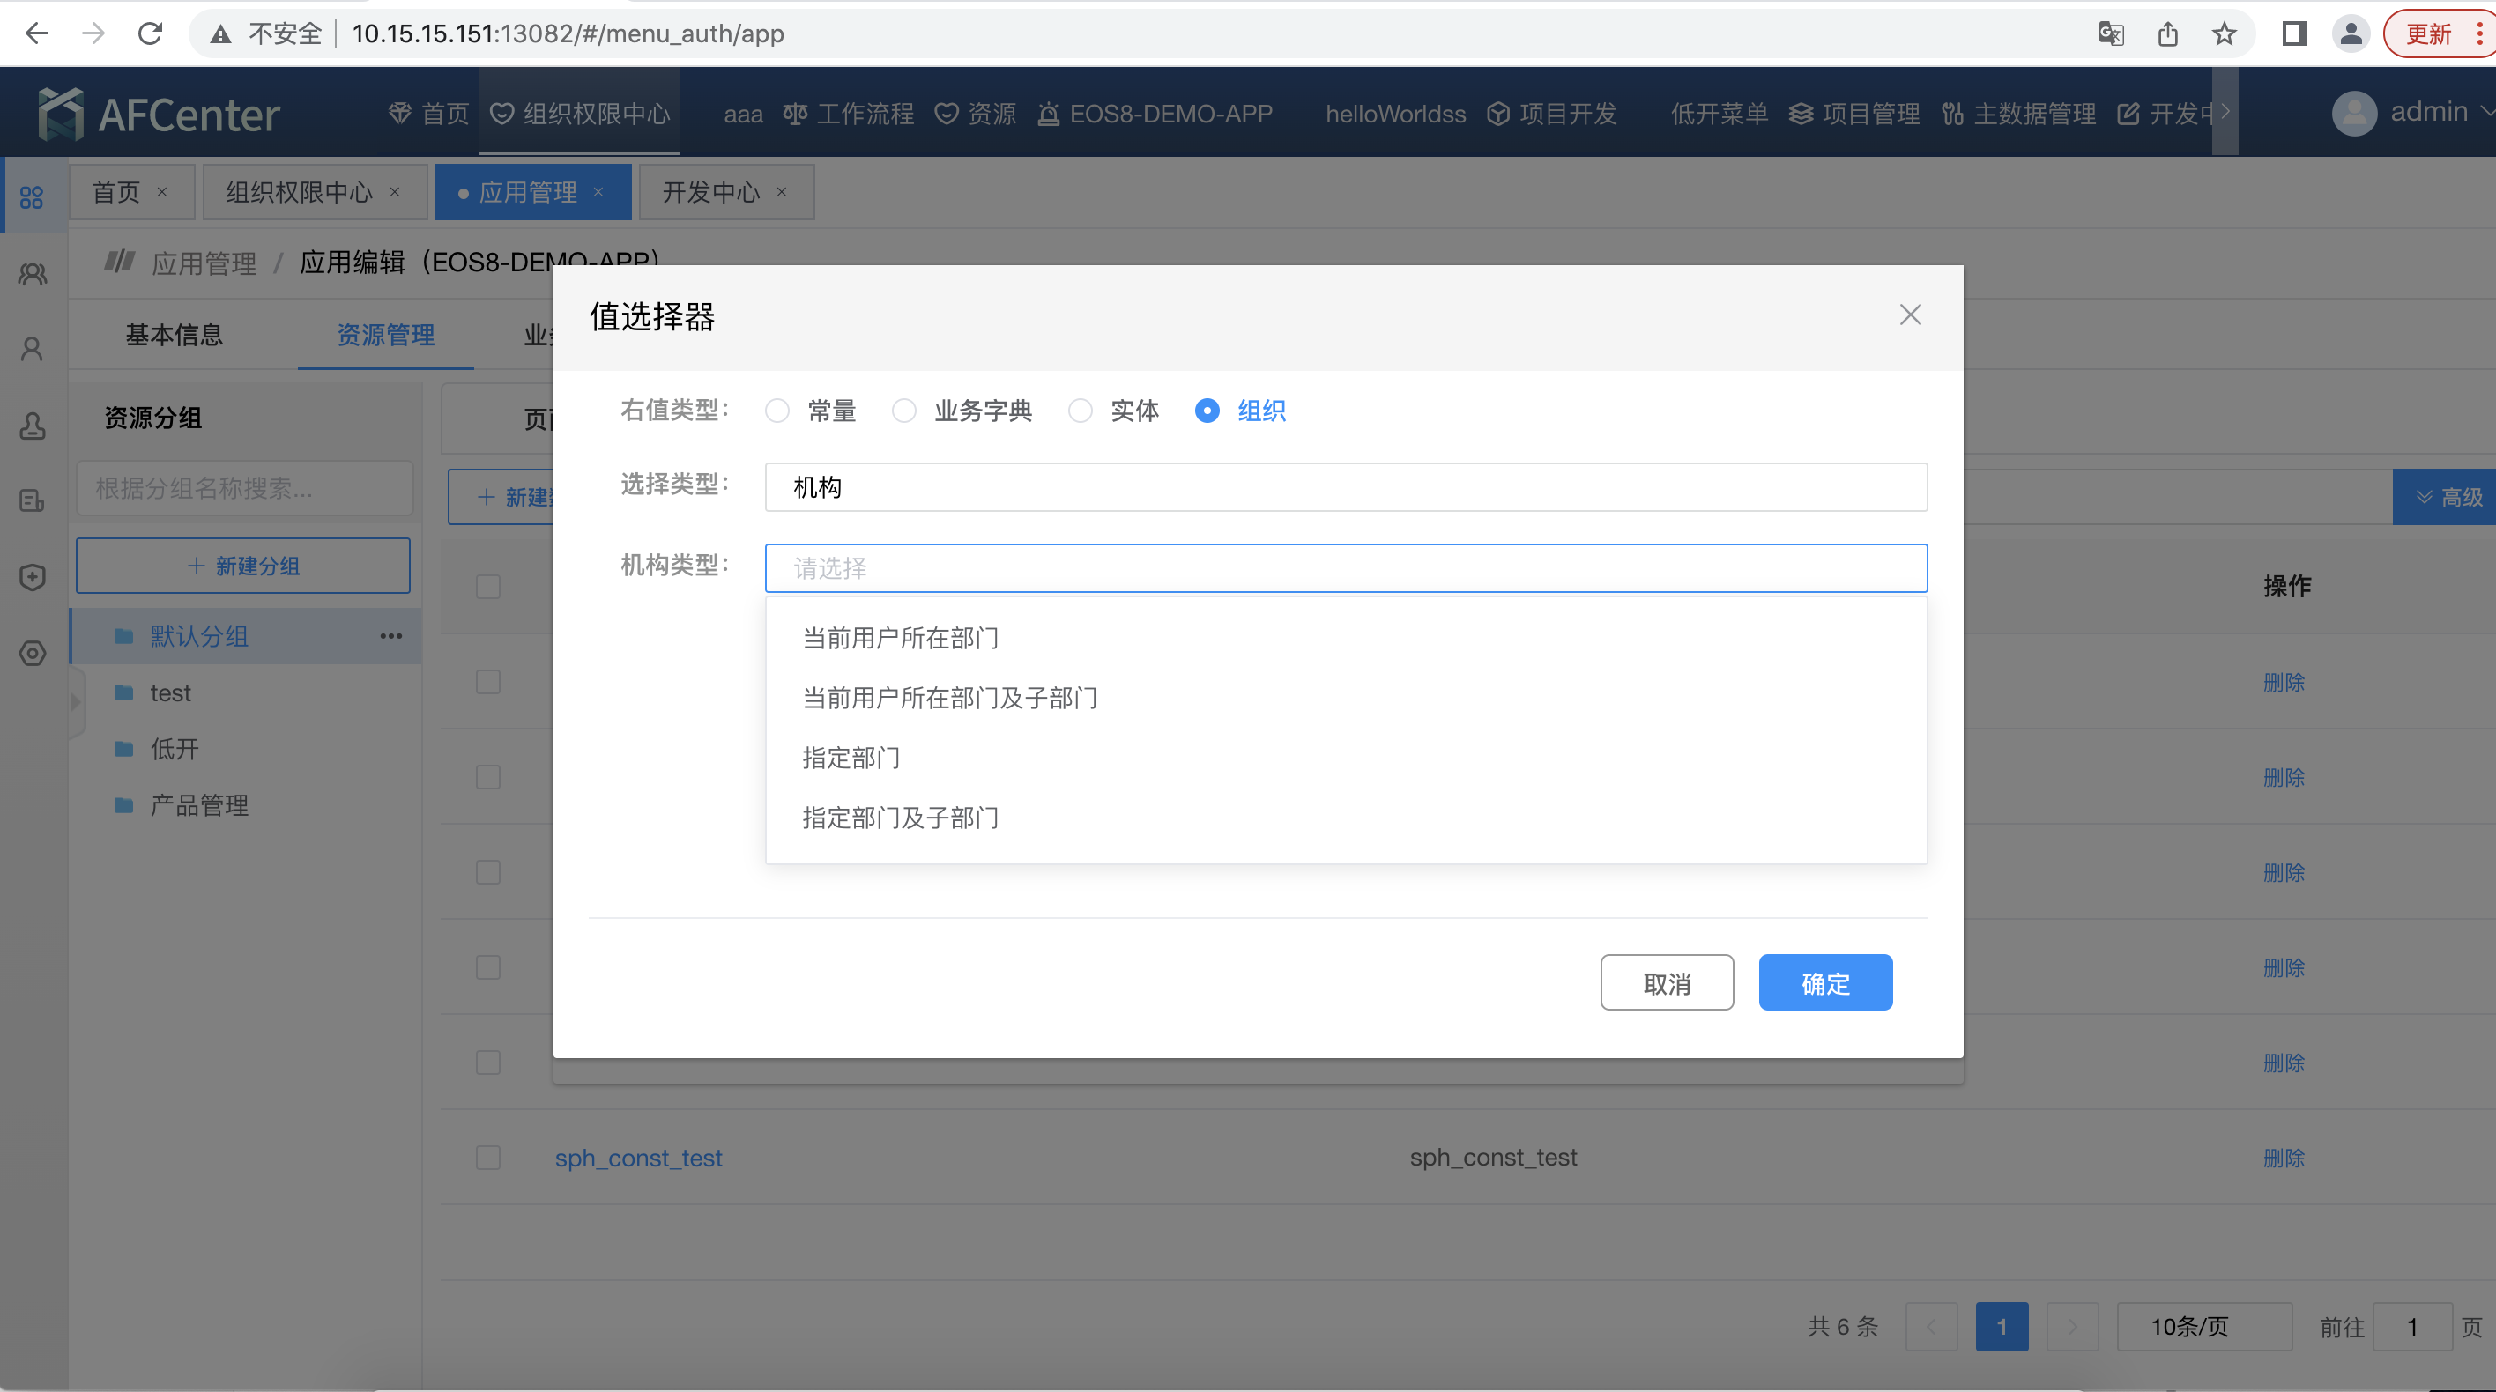Pick 指定部门及子部门 option

coord(900,818)
